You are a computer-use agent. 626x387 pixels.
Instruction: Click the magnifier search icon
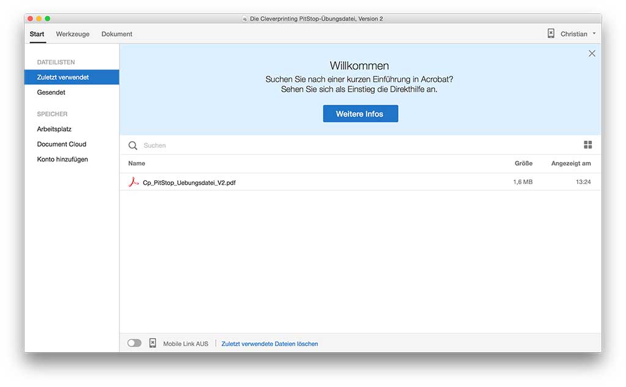pos(133,146)
